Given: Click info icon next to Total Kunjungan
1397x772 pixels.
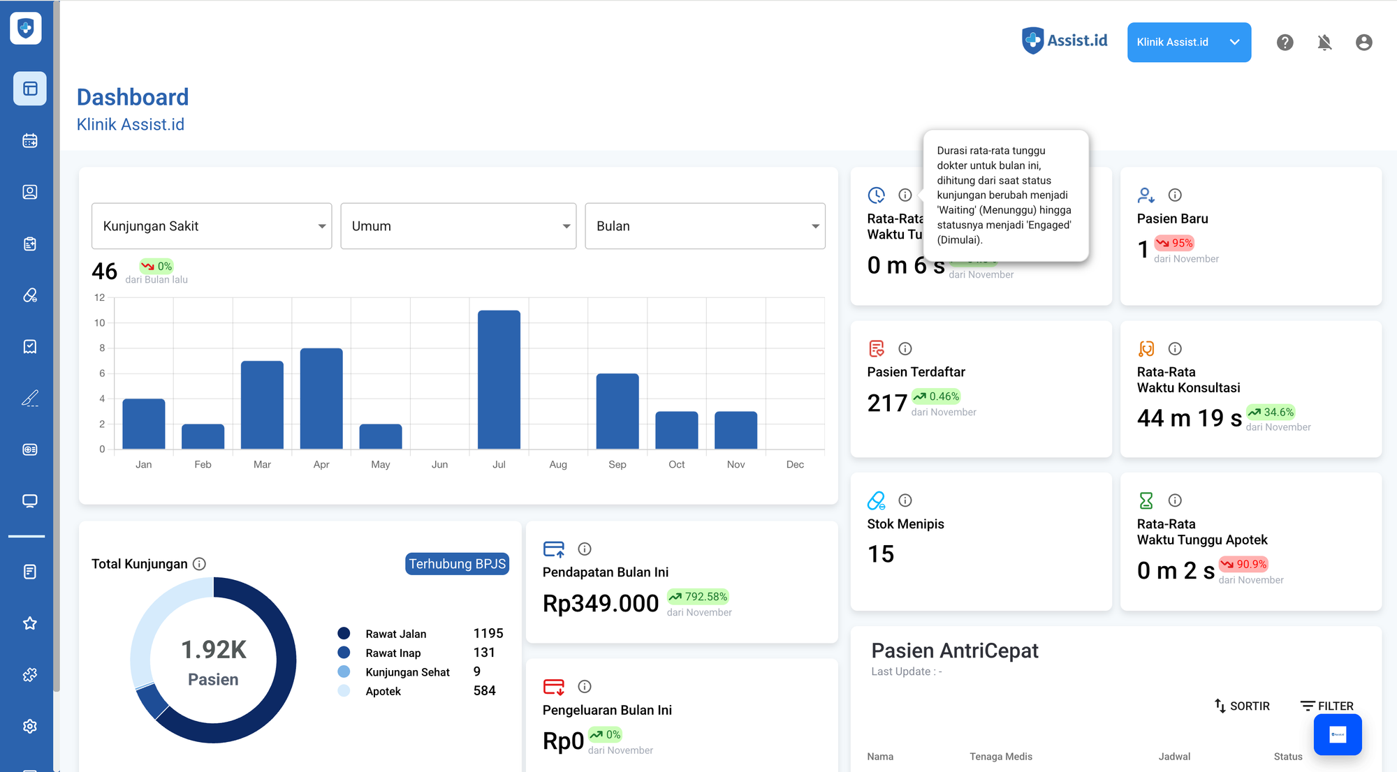Looking at the screenshot, I should 199,563.
